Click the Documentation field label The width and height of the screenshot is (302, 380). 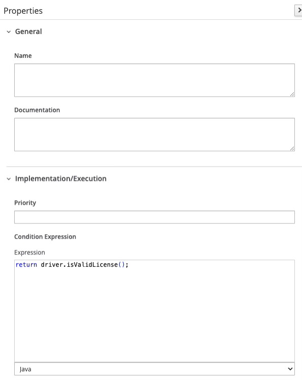pos(37,110)
